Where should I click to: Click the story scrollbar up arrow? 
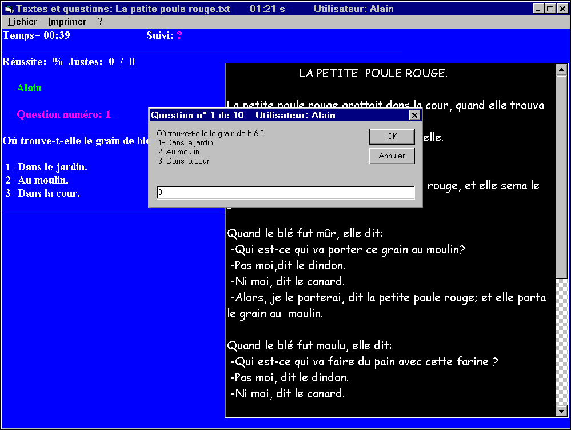tap(561, 70)
